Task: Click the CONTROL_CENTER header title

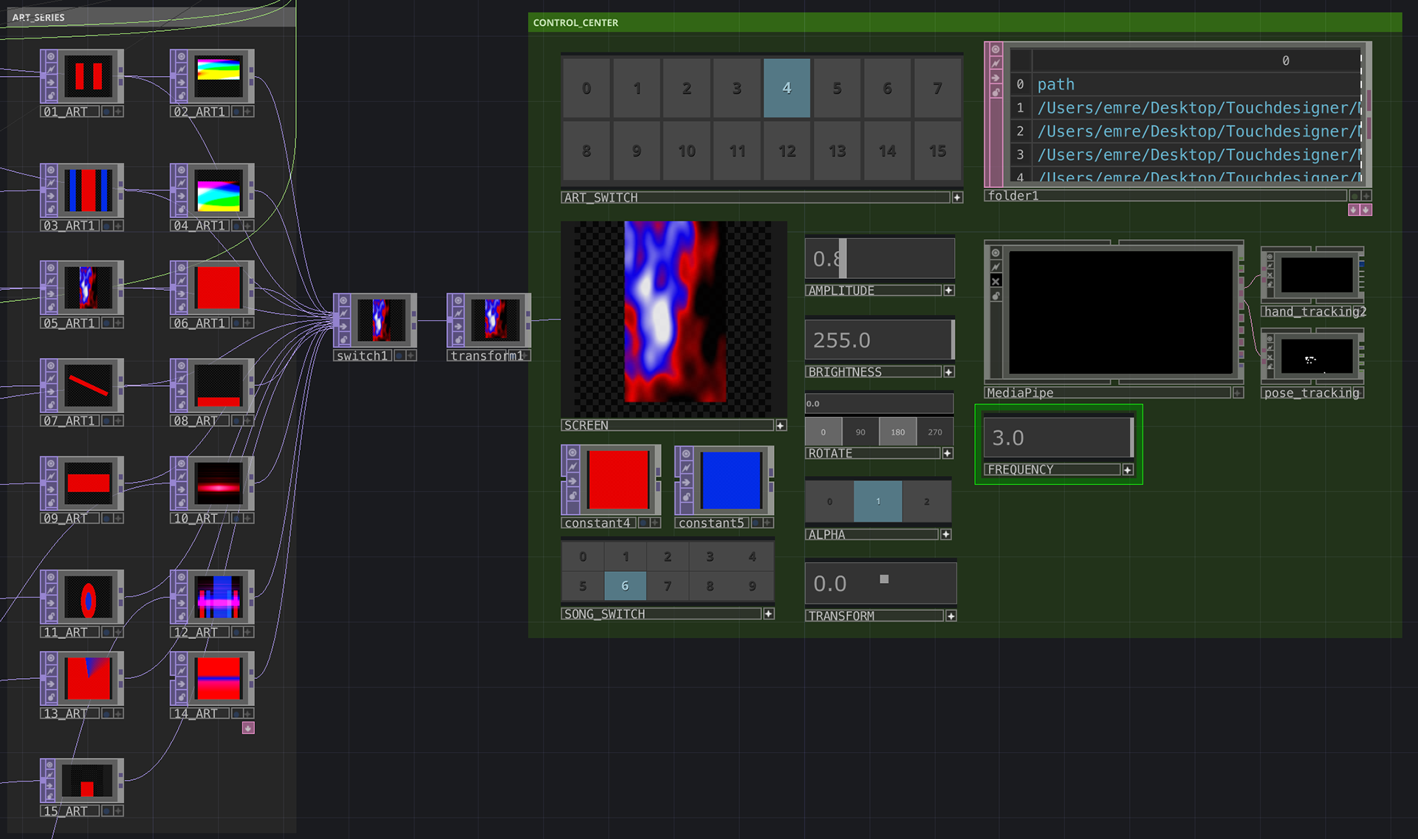Action: click(575, 23)
